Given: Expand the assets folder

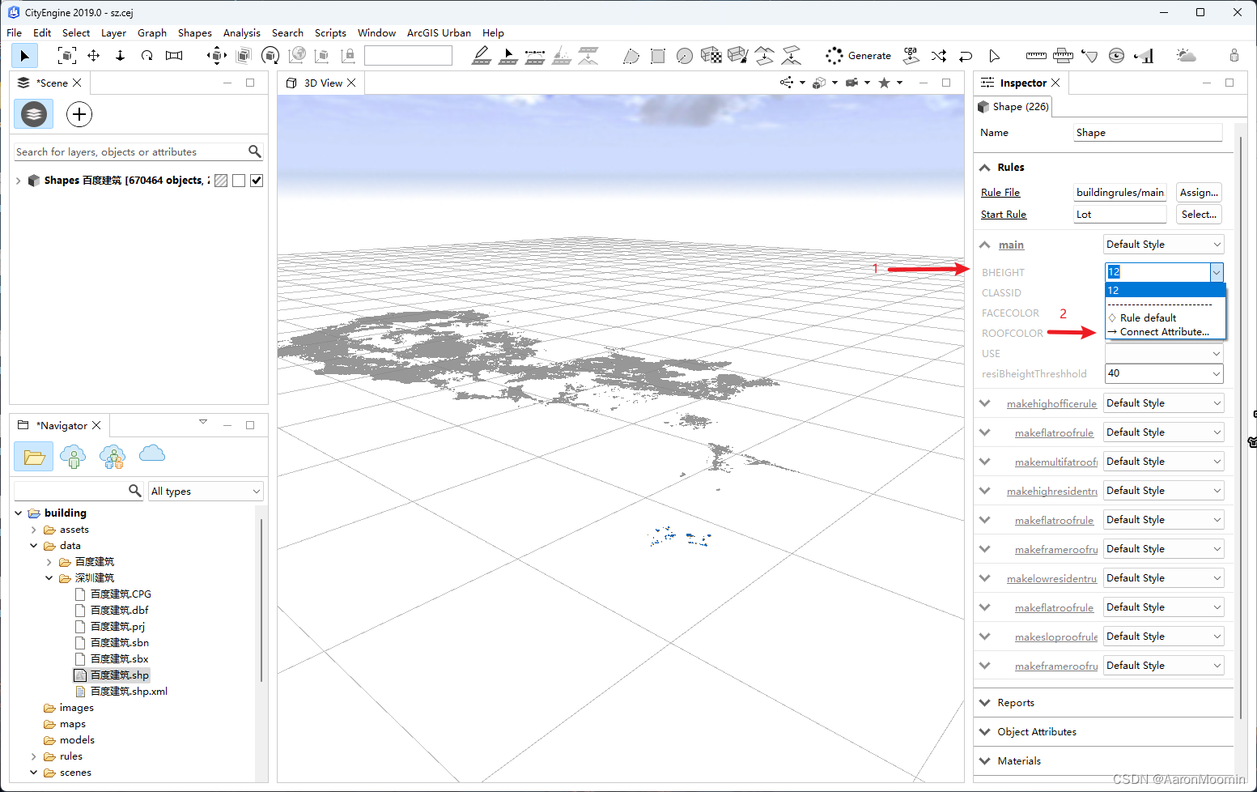Looking at the screenshot, I should coord(34,530).
